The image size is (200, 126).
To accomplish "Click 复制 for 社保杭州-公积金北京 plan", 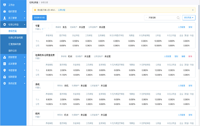I will pyautogui.click(x=176, y=56).
